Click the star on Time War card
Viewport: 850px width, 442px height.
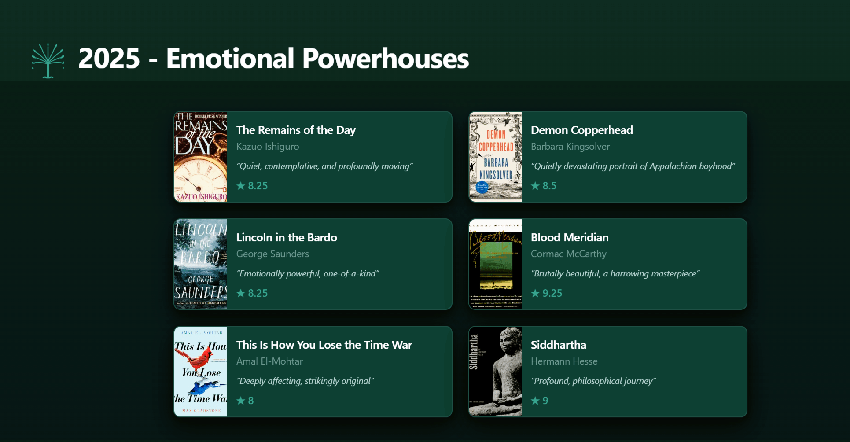pyautogui.click(x=240, y=401)
